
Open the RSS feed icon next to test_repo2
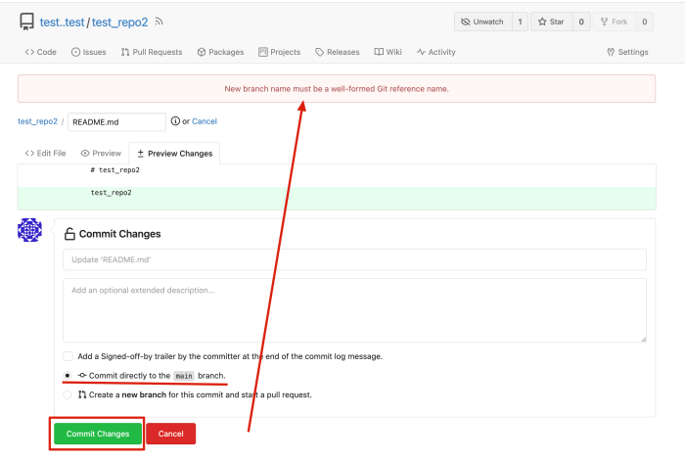(159, 22)
